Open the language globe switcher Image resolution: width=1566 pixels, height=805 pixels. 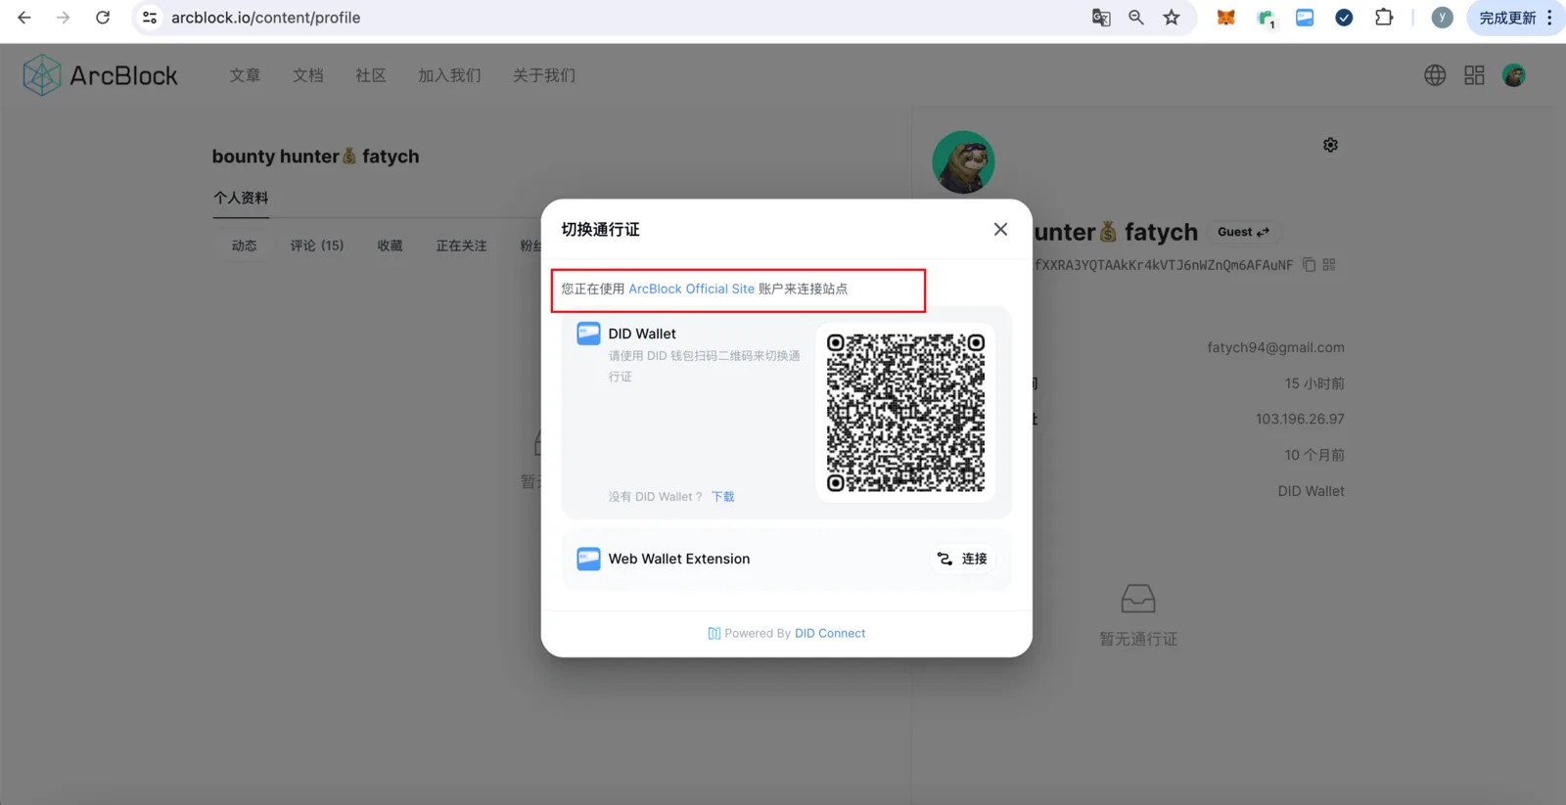pyautogui.click(x=1435, y=75)
